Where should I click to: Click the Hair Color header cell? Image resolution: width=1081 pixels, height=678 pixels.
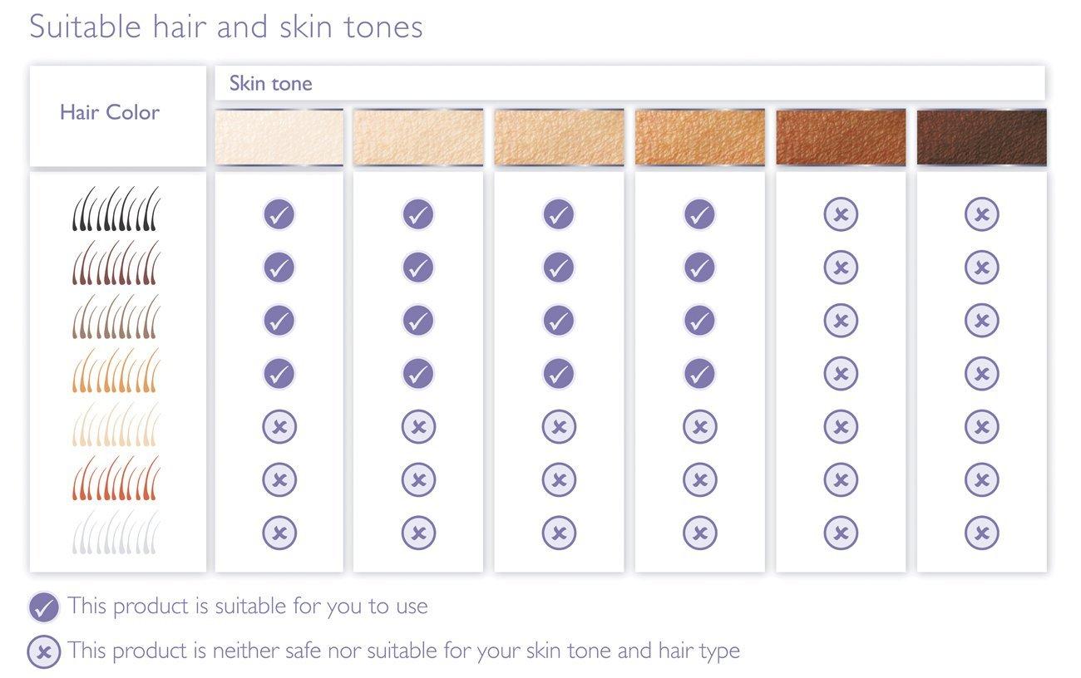[118, 116]
